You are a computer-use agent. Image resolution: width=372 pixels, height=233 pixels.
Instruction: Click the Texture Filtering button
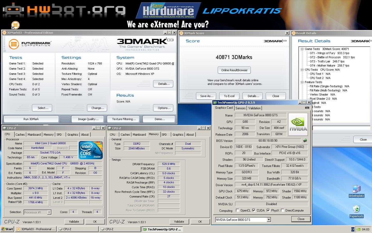pos(124,119)
